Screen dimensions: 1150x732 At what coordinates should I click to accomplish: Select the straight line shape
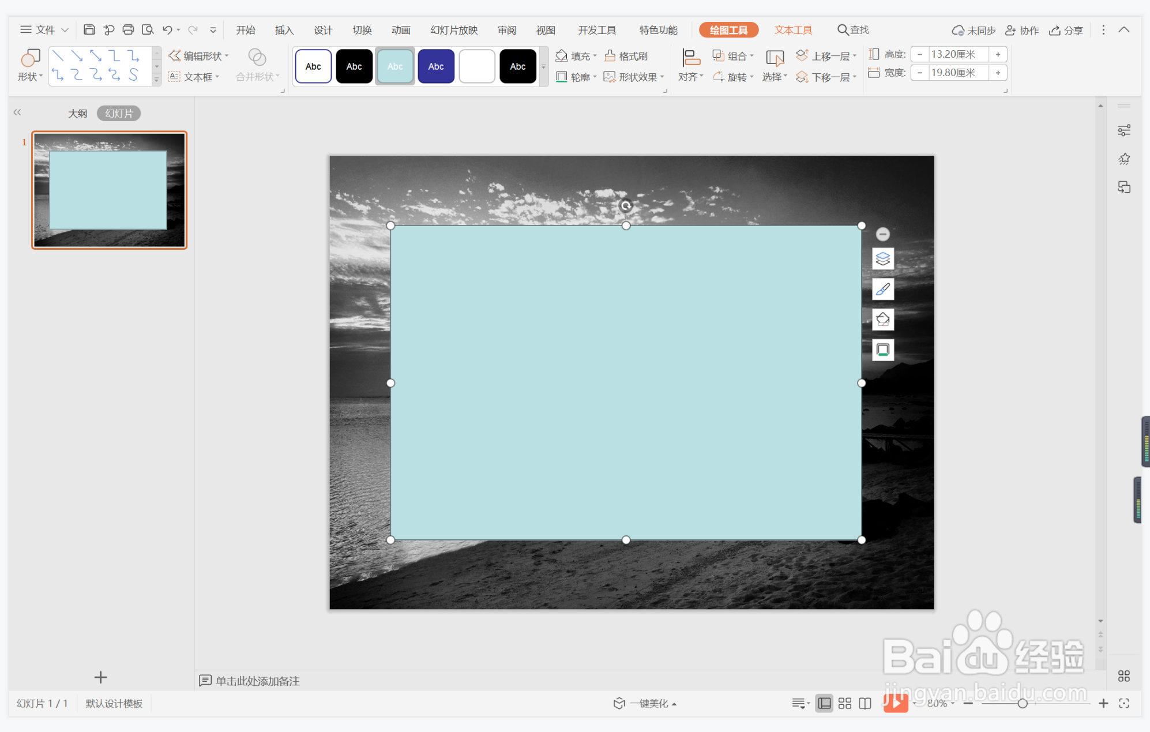pyautogui.click(x=58, y=55)
